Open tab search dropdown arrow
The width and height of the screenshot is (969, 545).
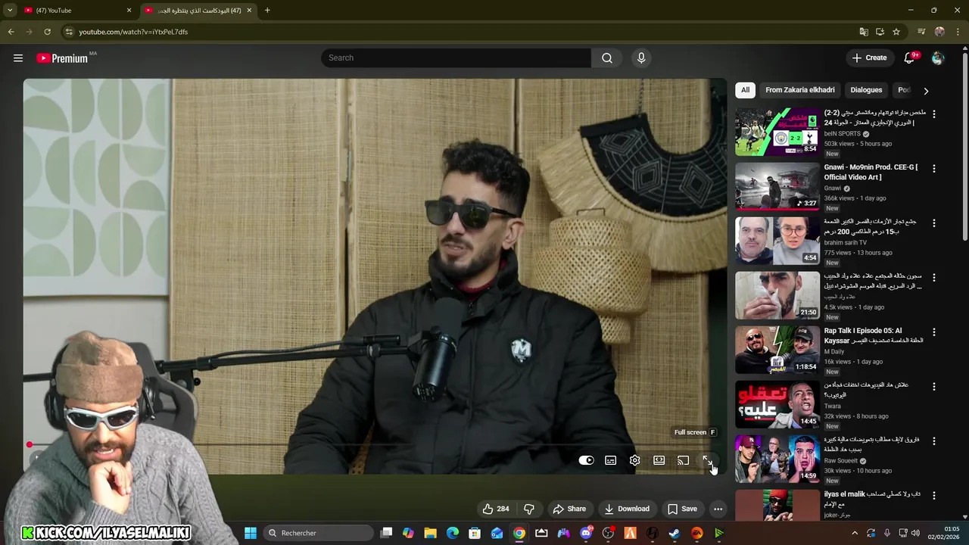coord(10,11)
